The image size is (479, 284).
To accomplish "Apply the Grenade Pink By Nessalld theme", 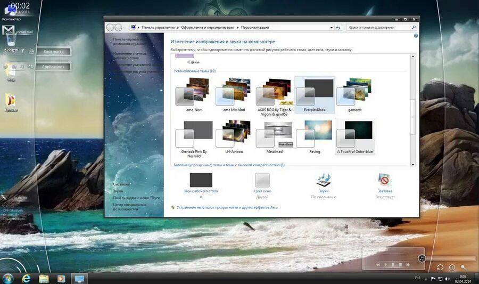I will pyautogui.click(x=194, y=139).
